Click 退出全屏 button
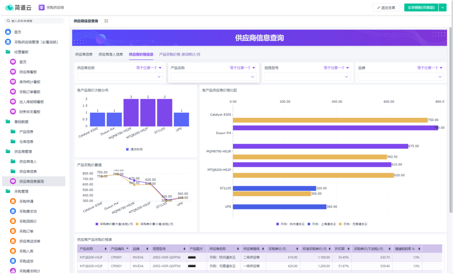 click(x=386, y=8)
